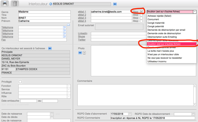Click the eMail 1 label link
Screen dimensions: 198x122
[82, 12]
